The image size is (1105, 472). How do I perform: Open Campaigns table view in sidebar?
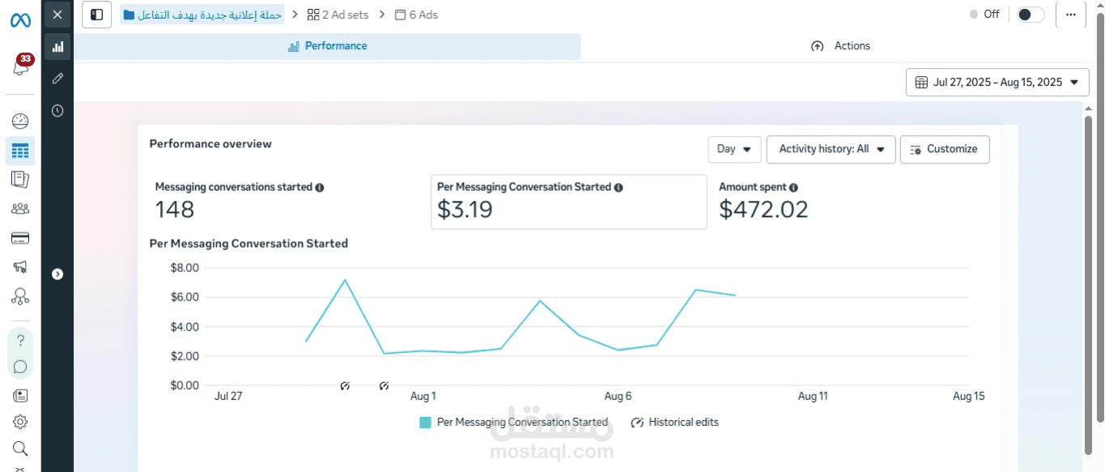(20, 151)
